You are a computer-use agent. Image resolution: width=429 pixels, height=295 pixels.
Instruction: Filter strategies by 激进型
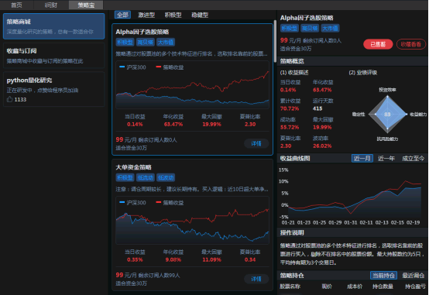146,15
